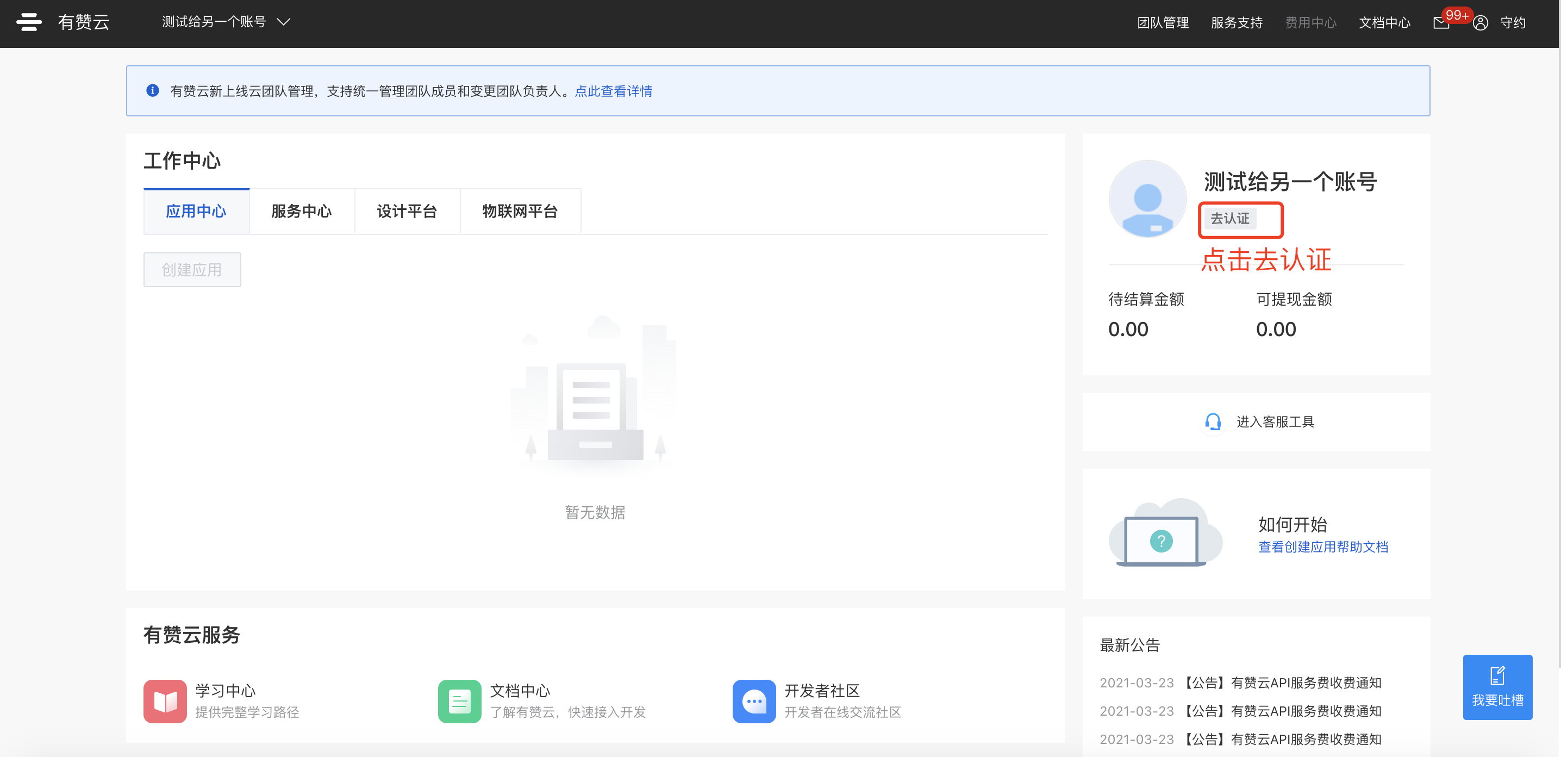Screen dimensions: 1561x757
Task: Switch to the 设计平台 tab
Action: pos(407,211)
